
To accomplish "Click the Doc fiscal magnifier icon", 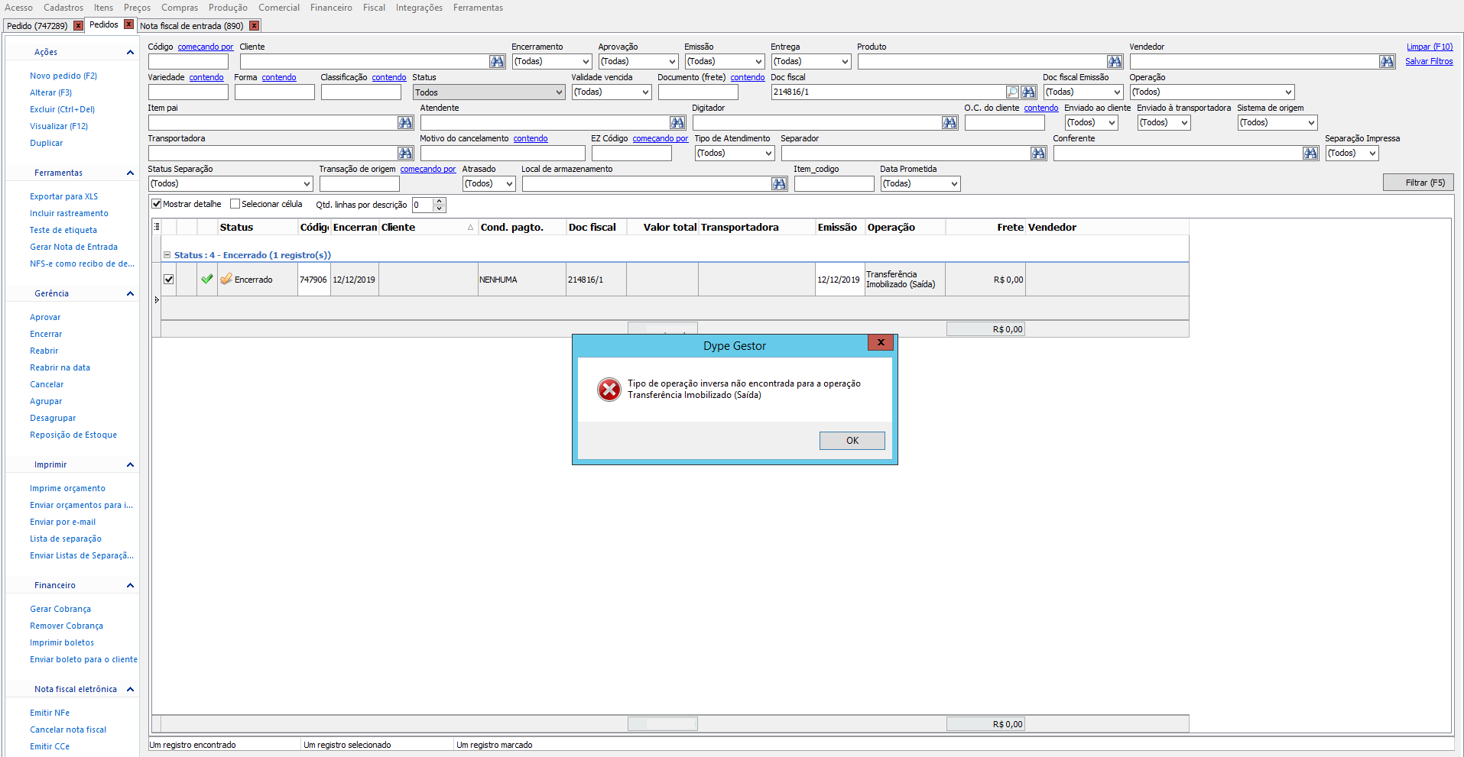I will pos(1013,92).
